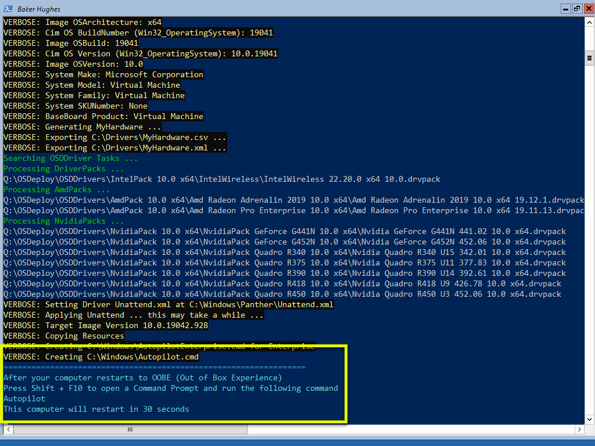The height and width of the screenshot is (446, 595).
Task: Click the Amd Radeon Pro Enterprise path line
Action: click(x=293, y=210)
